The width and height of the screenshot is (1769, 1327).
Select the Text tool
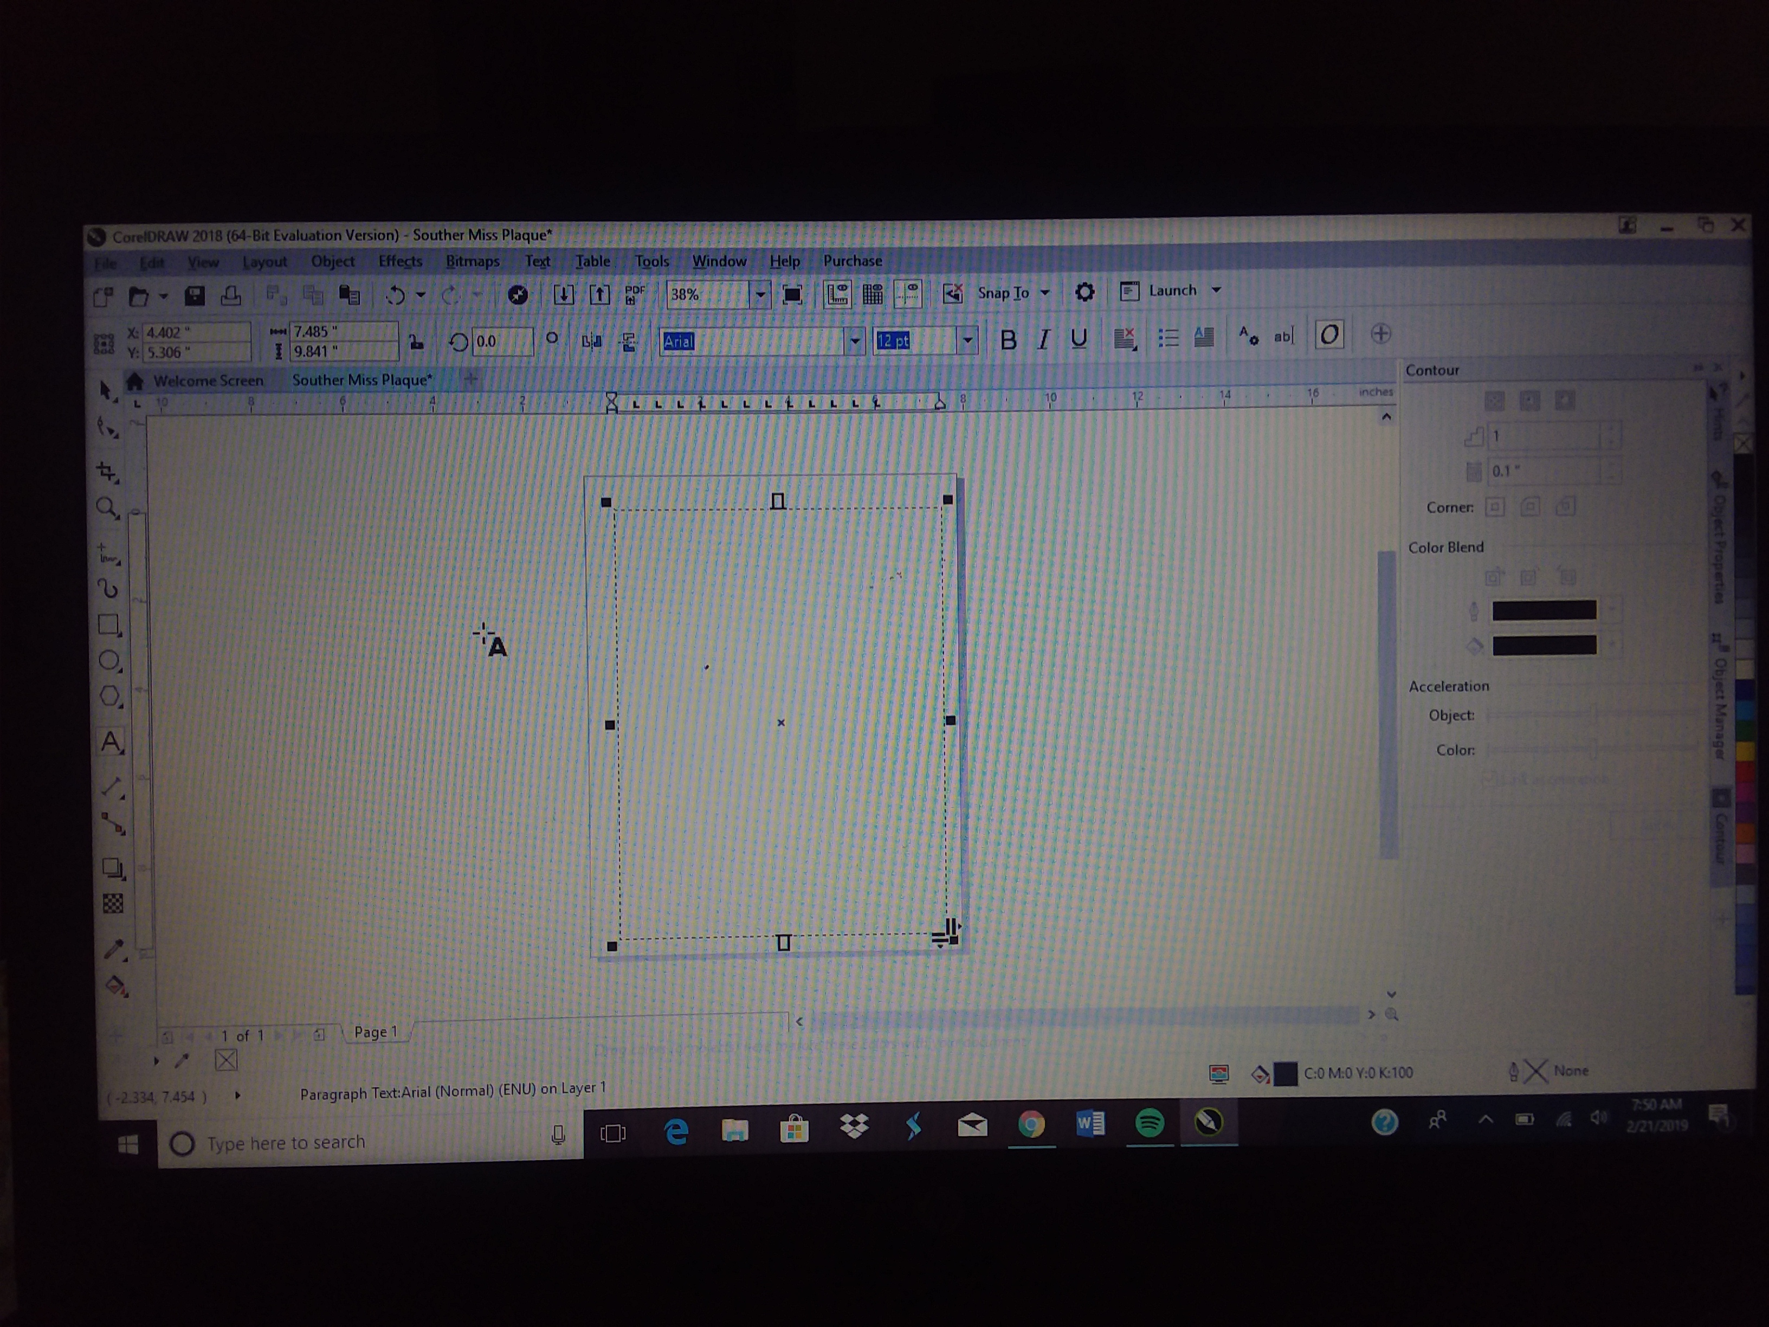pos(112,742)
